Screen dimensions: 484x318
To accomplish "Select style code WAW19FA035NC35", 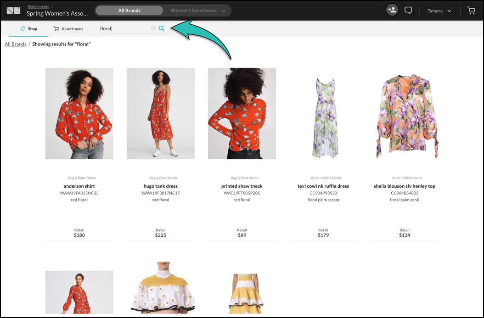I will 79,193.
